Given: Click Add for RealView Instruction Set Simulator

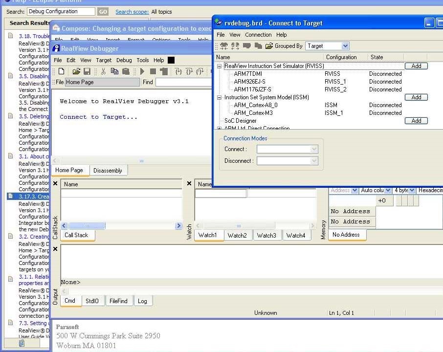Looking at the screenshot, I should pos(416,66).
